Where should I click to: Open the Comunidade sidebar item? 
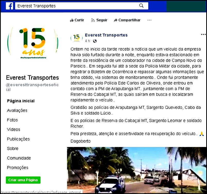[19, 158]
